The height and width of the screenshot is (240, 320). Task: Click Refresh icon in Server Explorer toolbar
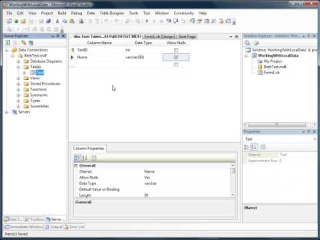(7, 43)
